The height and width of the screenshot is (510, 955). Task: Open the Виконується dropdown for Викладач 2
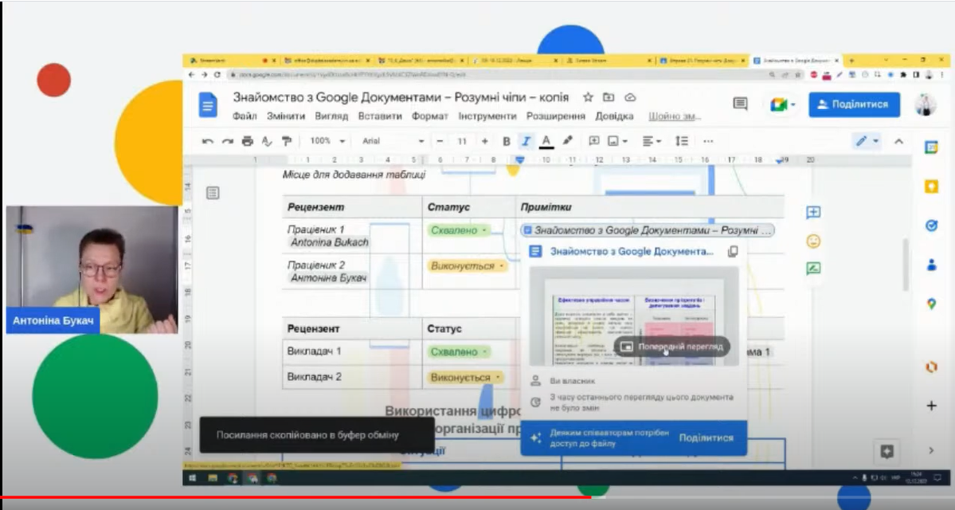pos(465,378)
